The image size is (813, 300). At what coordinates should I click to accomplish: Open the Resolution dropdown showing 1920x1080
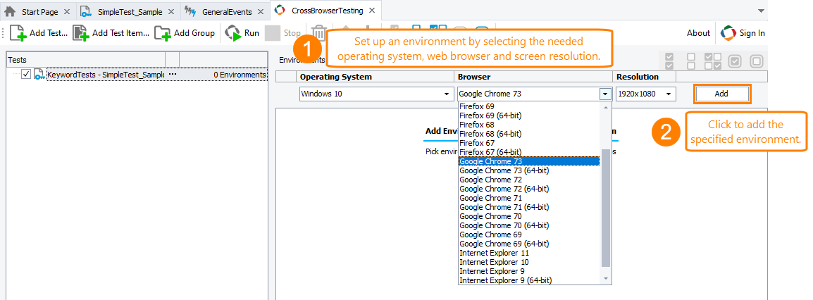[x=645, y=94]
